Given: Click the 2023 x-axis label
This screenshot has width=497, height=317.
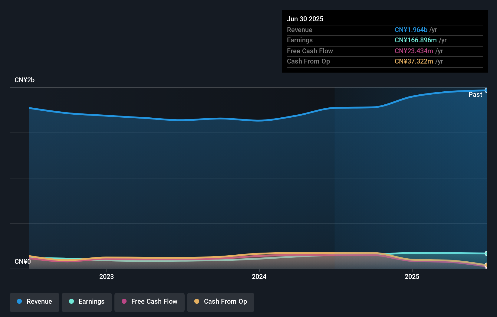Looking at the screenshot, I should 107,276.
